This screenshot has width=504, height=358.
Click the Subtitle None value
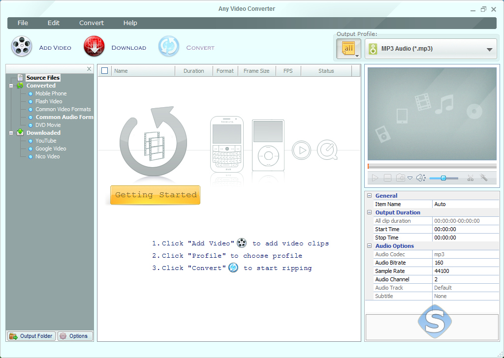click(x=466, y=296)
